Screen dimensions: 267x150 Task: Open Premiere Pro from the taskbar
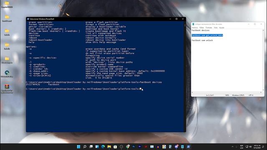(x=140, y=147)
